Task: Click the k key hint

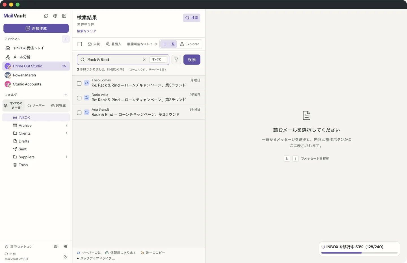Action: [287, 158]
